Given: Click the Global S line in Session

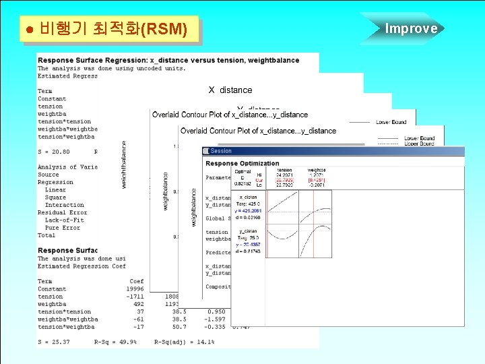Looking at the screenshot, I should pyautogui.click(x=218, y=218).
